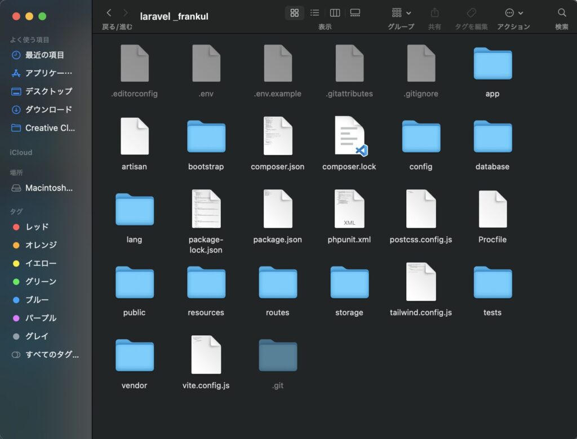This screenshot has width=577, height=439.
Task: Switch to list view
Action: (x=314, y=13)
